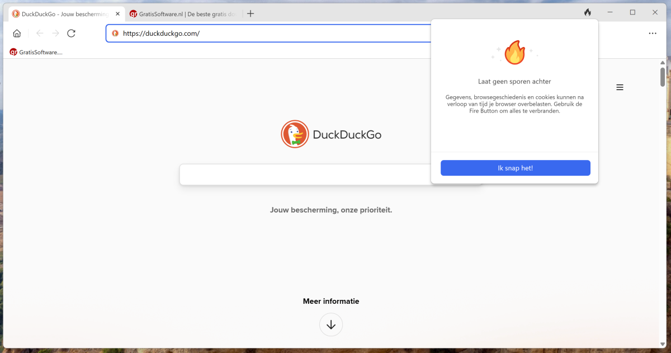Click the DuckDuckGo site icon in the address bar
Image resolution: width=671 pixels, height=353 pixels.
point(115,34)
